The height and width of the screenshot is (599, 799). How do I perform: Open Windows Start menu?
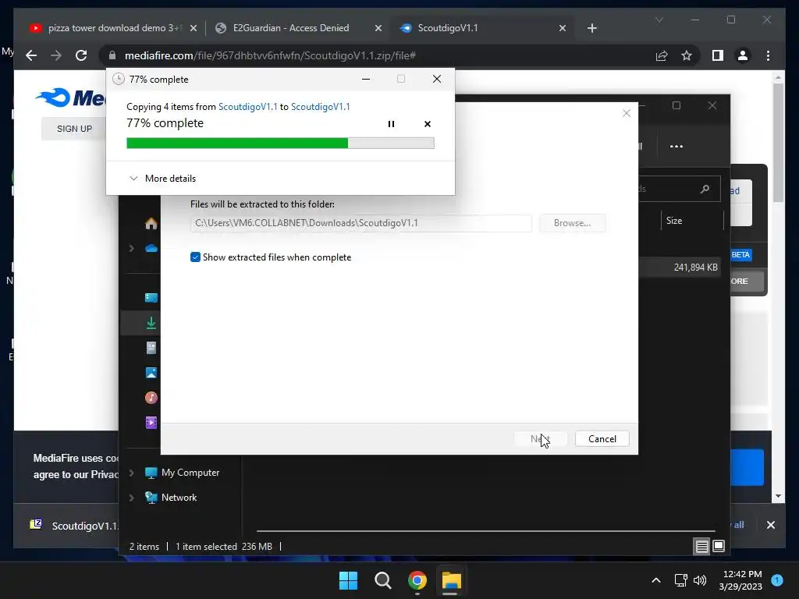[349, 580]
